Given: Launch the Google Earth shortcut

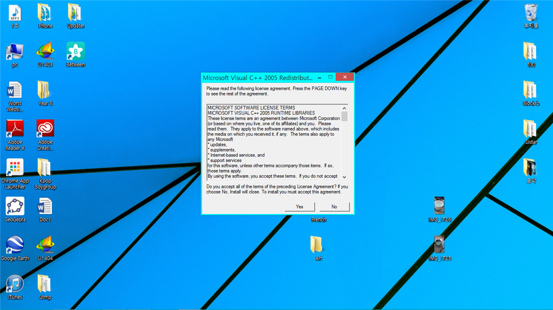Looking at the screenshot, I should pos(15,245).
